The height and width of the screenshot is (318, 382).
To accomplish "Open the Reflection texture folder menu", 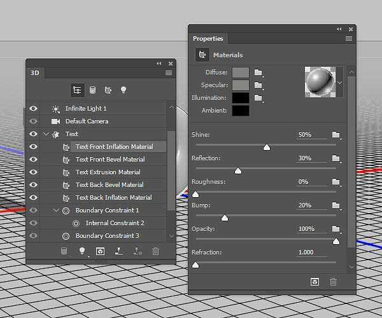I will click(336, 158).
